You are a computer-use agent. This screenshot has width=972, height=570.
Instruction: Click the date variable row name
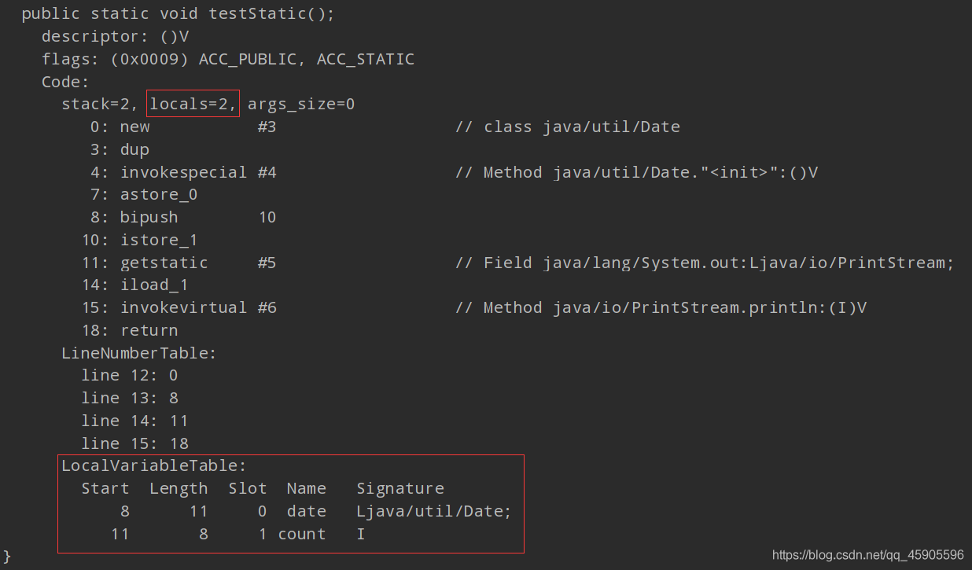[x=306, y=512]
